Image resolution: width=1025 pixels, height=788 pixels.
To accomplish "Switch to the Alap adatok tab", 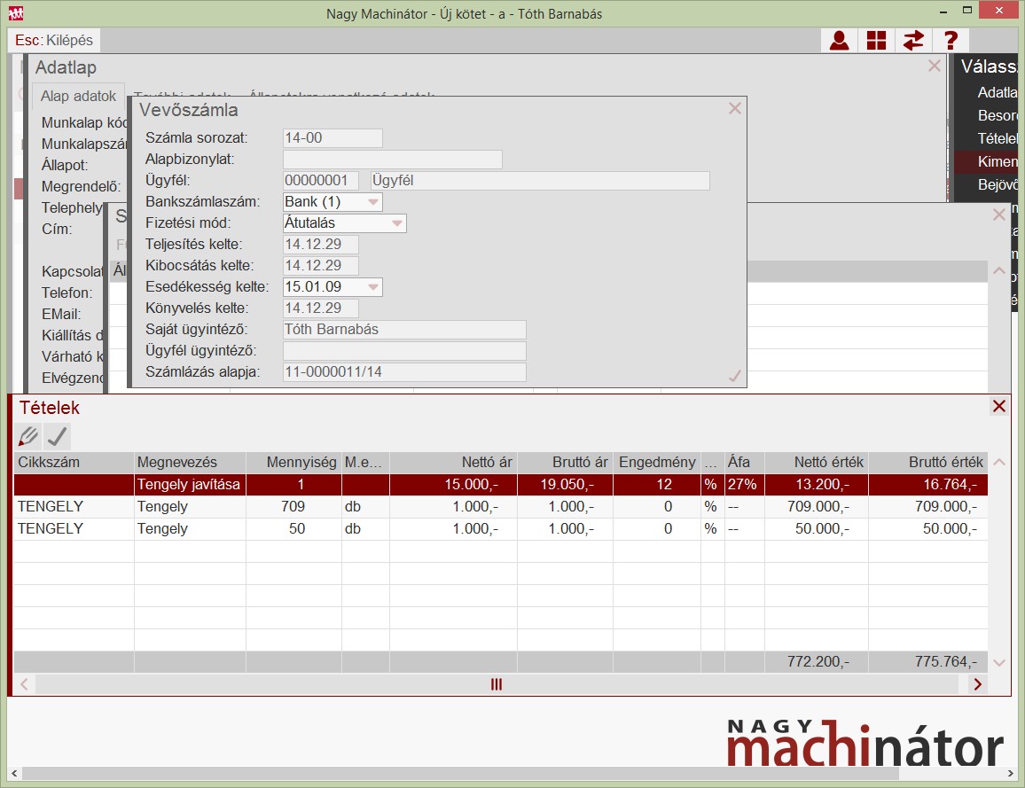I will point(78,97).
